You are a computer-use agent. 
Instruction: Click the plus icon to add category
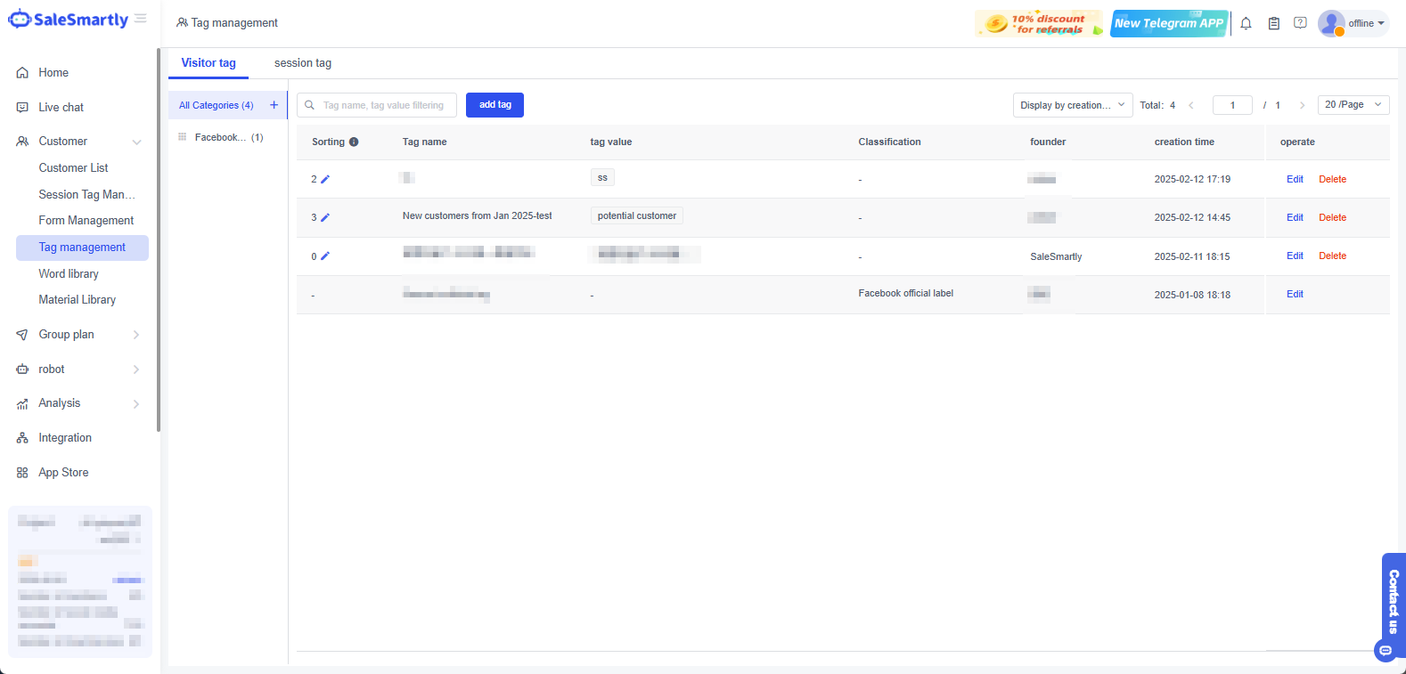pyautogui.click(x=274, y=105)
